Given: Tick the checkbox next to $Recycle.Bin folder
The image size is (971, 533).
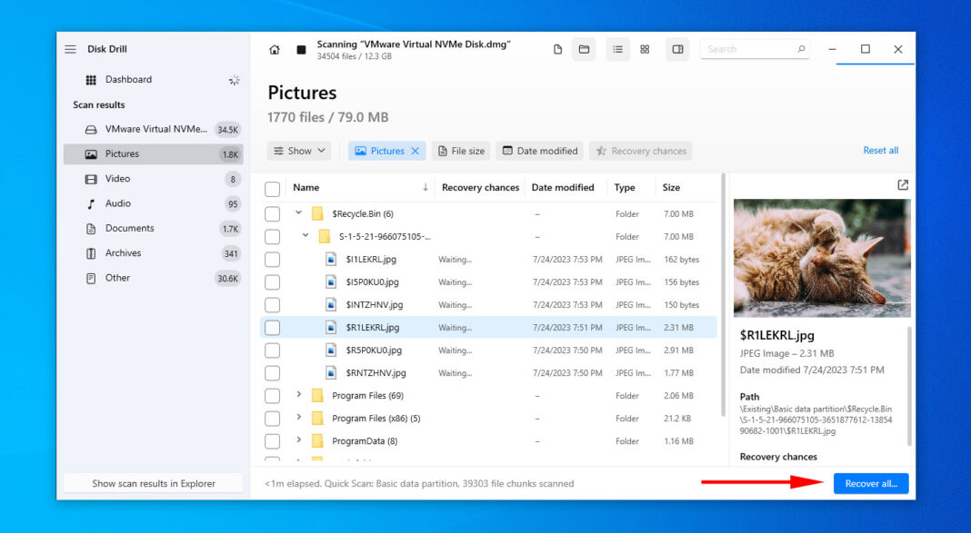Looking at the screenshot, I should [272, 213].
